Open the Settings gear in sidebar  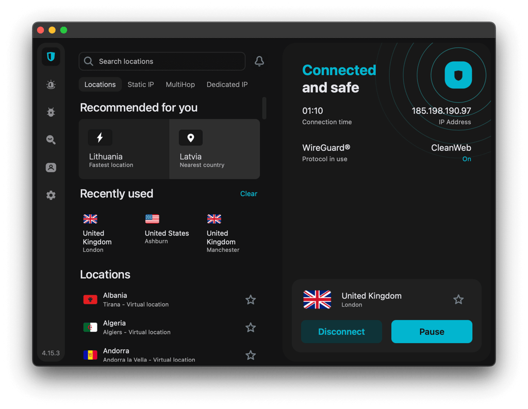tap(51, 195)
